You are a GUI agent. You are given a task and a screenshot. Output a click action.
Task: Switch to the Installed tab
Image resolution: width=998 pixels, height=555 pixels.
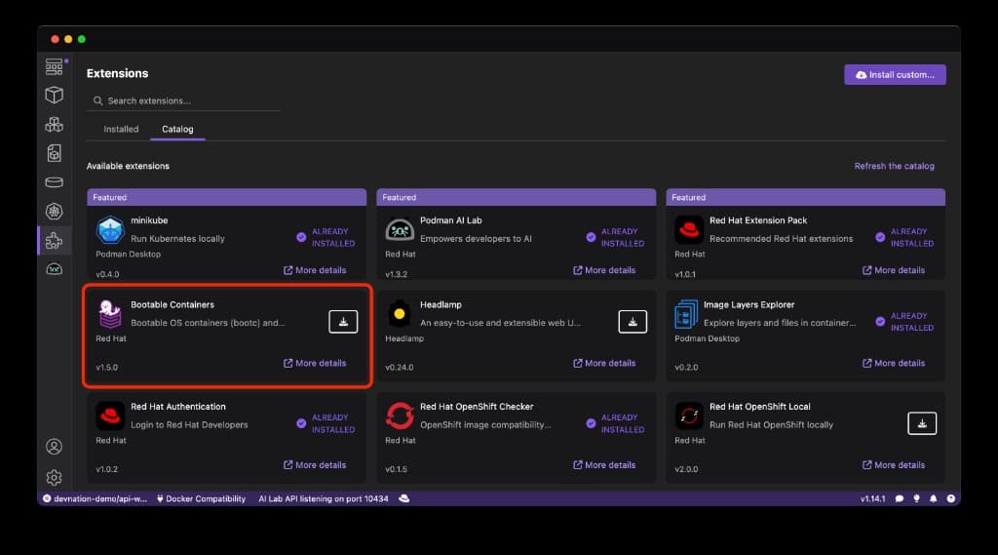(121, 129)
